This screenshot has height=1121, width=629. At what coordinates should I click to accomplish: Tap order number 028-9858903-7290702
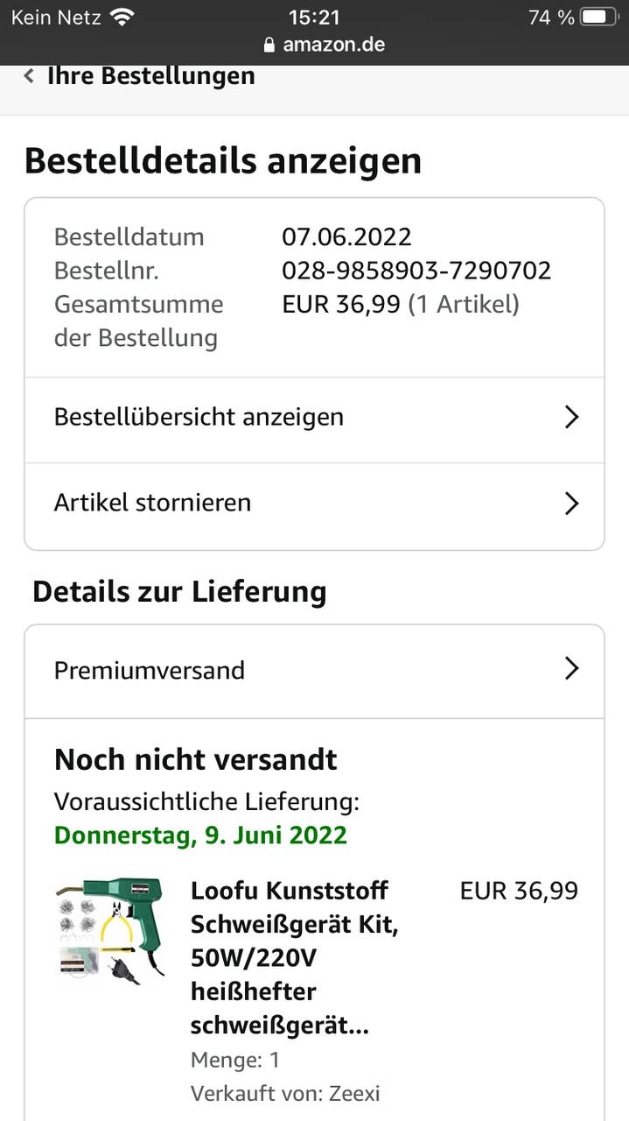click(416, 271)
